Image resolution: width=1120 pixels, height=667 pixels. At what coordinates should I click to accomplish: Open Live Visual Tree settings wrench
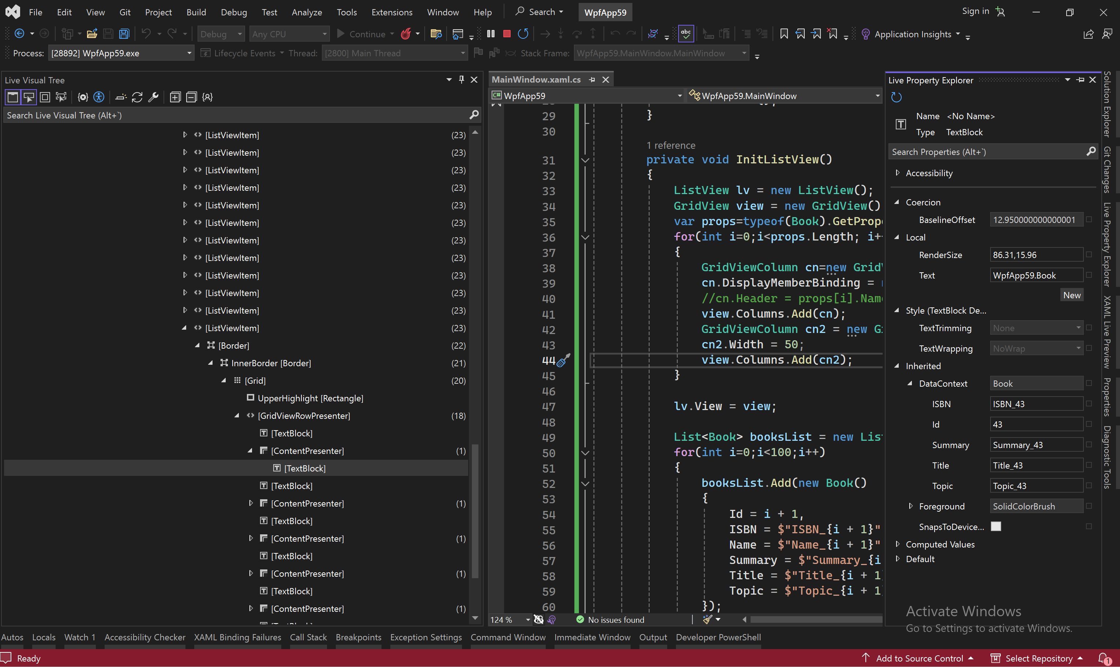[153, 96]
